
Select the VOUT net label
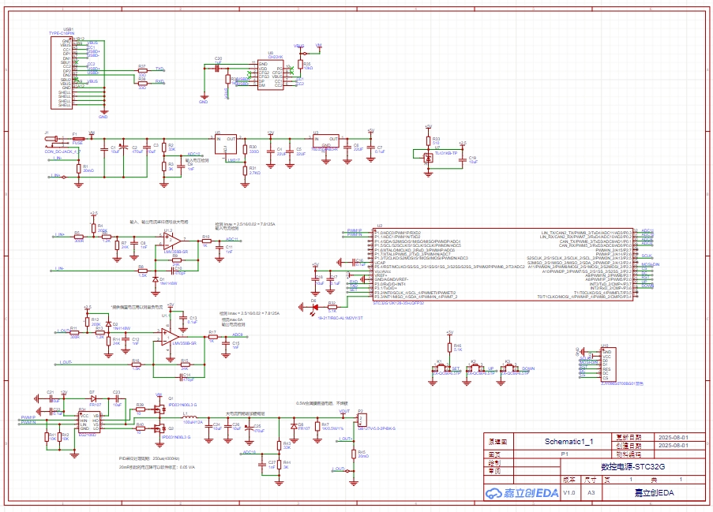click(x=344, y=411)
